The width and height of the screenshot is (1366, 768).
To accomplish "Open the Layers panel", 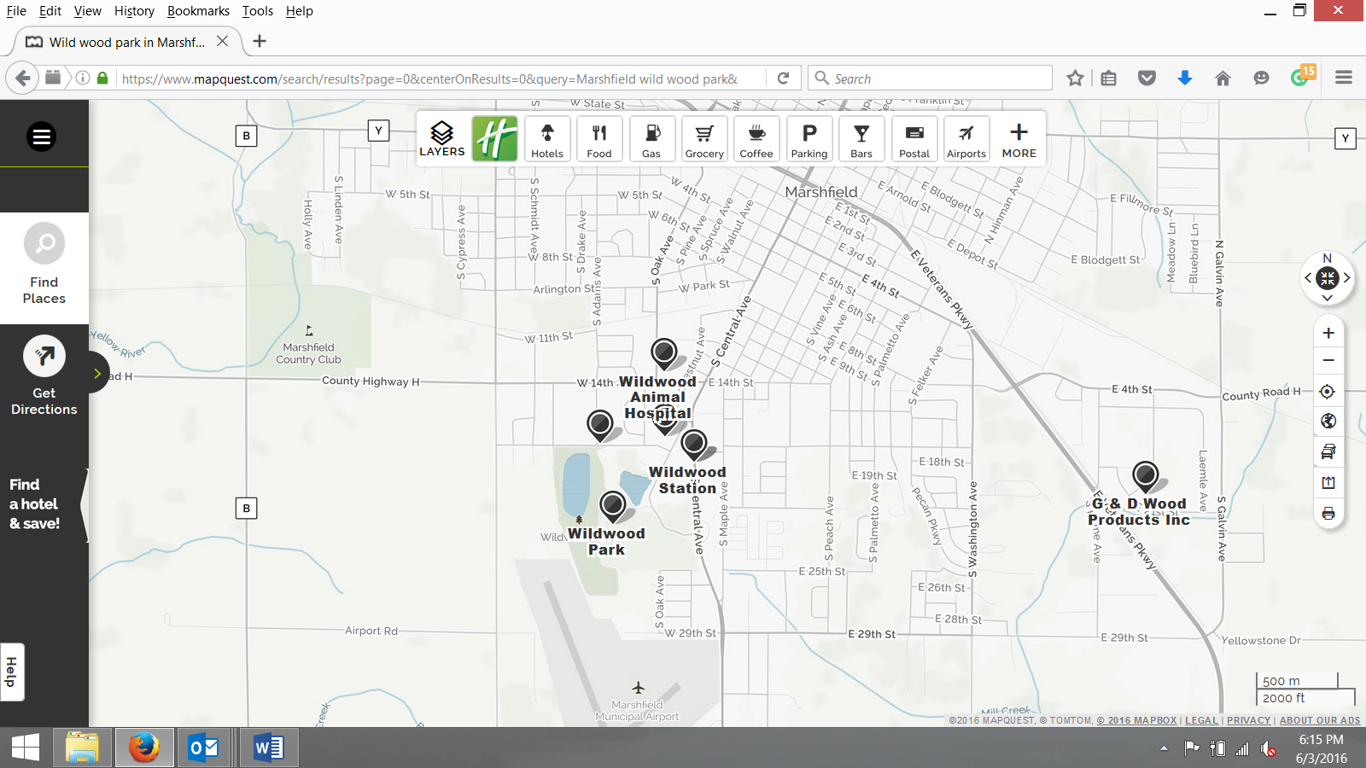I will click(442, 138).
